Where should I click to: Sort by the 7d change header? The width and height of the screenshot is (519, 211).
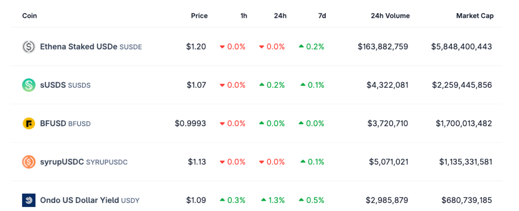pyautogui.click(x=322, y=16)
